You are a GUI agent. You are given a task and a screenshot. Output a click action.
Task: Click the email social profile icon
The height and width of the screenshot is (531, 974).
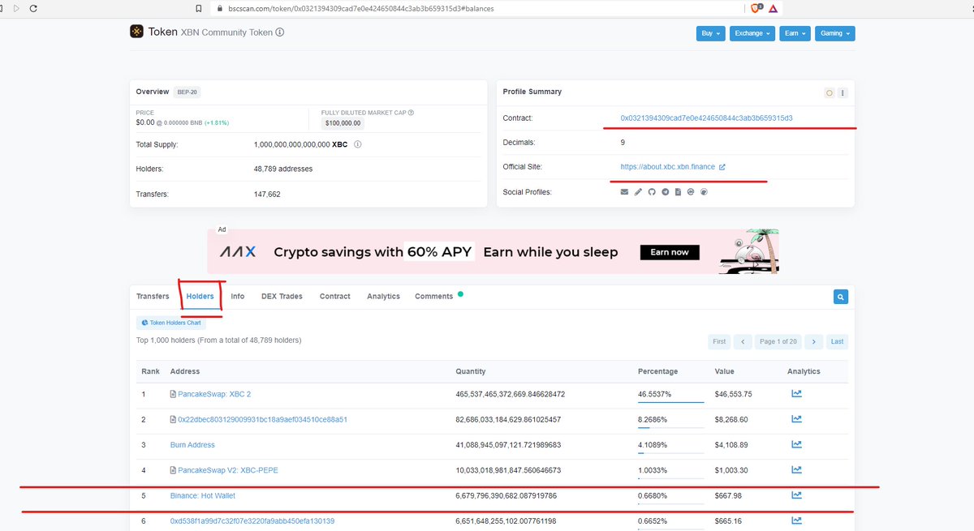(624, 192)
